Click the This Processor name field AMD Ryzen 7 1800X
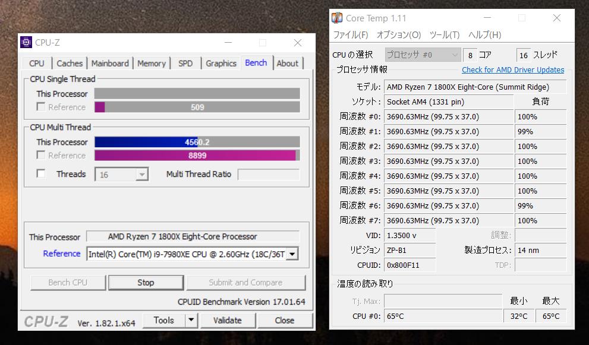589x345 pixels. [193, 236]
